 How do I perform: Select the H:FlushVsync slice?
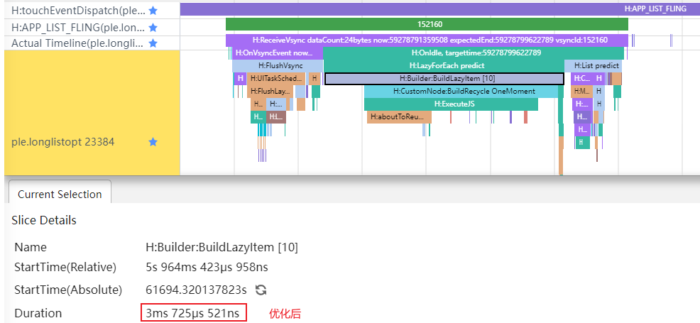click(277, 65)
